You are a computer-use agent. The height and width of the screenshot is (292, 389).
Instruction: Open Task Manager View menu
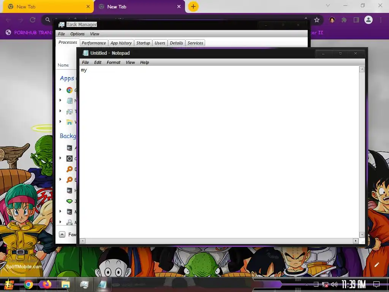95,34
